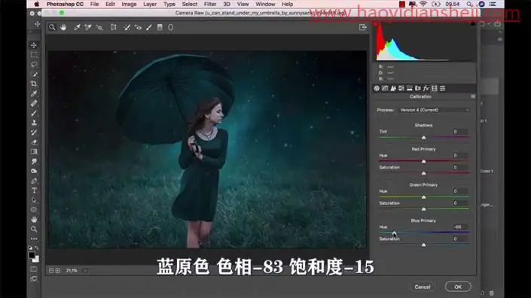Image resolution: width=531 pixels, height=298 pixels.
Task: Click the OK button
Action: pos(458,287)
